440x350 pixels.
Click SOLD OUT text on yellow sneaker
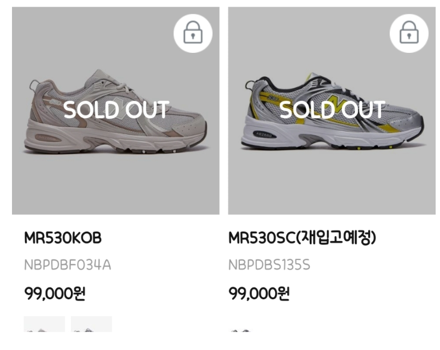[333, 110]
